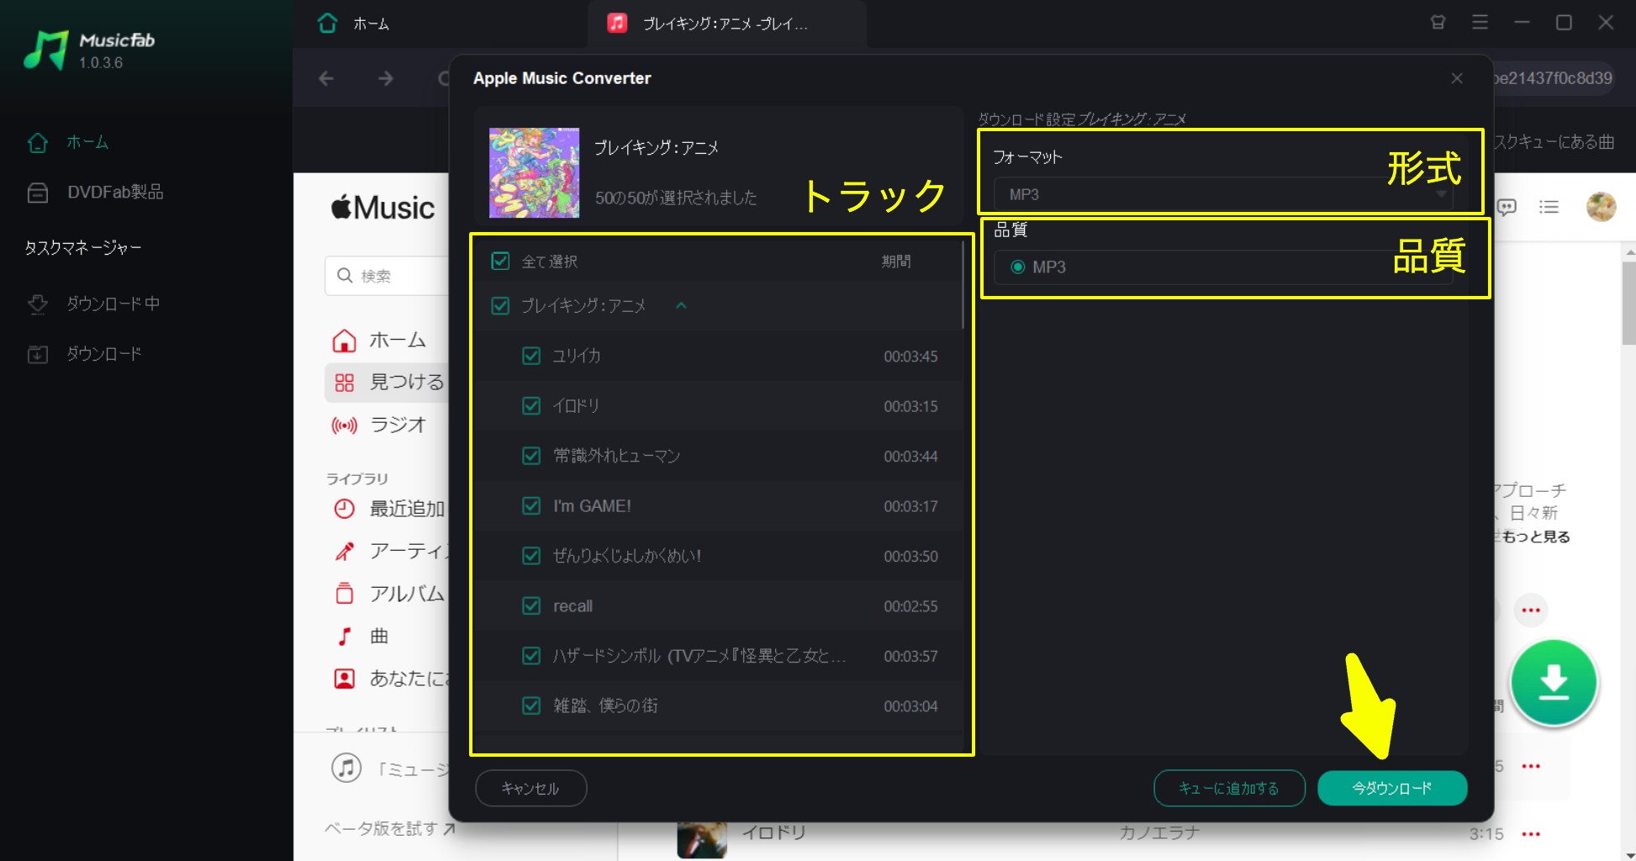Toggle the 全て選択 checkbox
The height and width of the screenshot is (861, 1636).
pos(500,261)
